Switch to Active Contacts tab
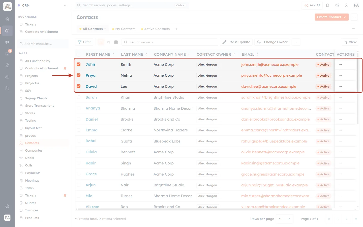The height and width of the screenshot is (227, 363). pyautogui.click(x=155, y=29)
